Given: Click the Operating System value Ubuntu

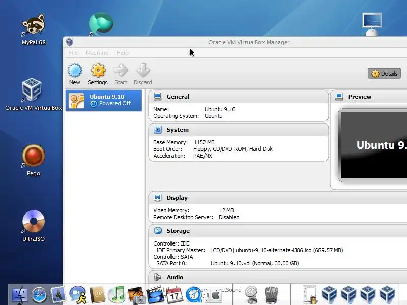Looking at the screenshot, I should point(213,116).
